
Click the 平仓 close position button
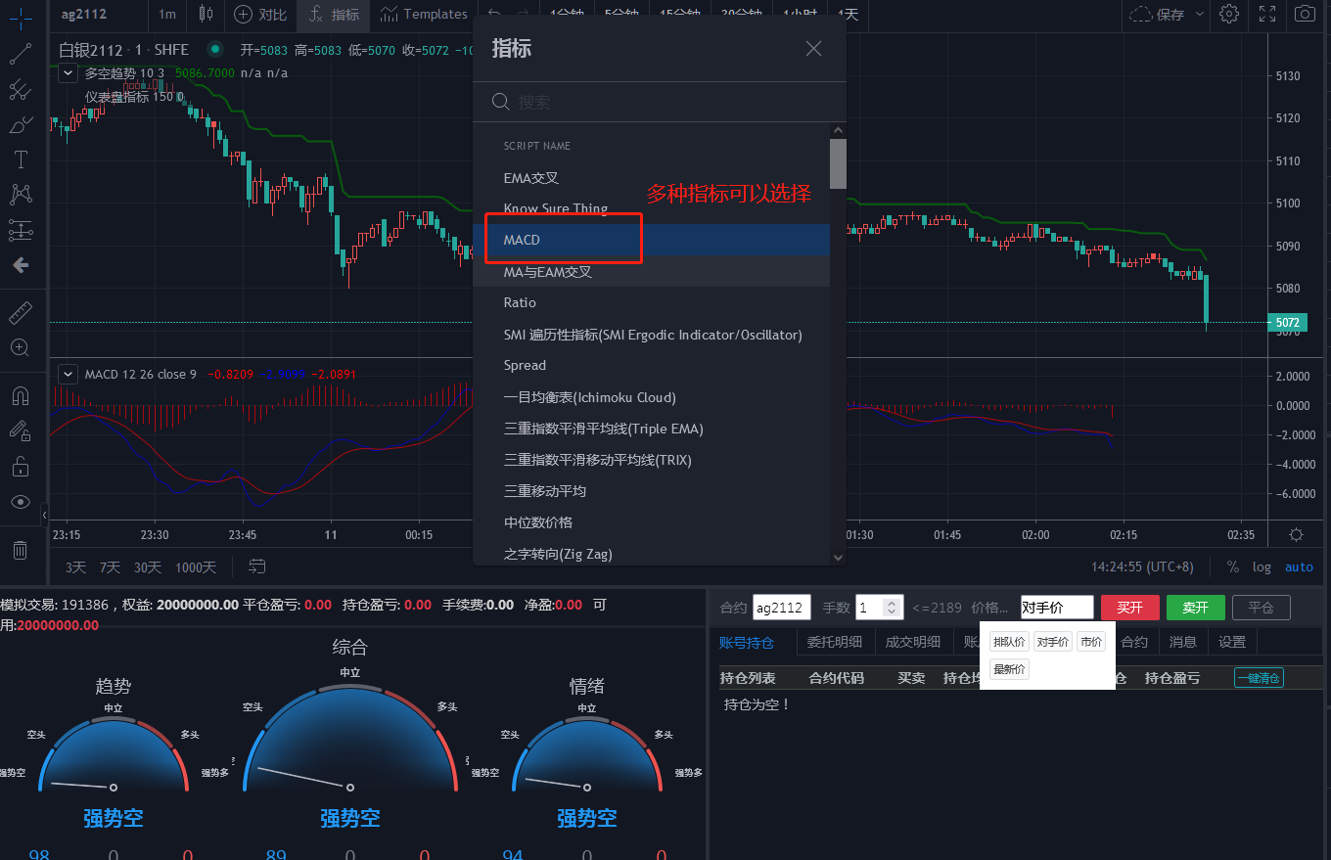click(x=1261, y=608)
